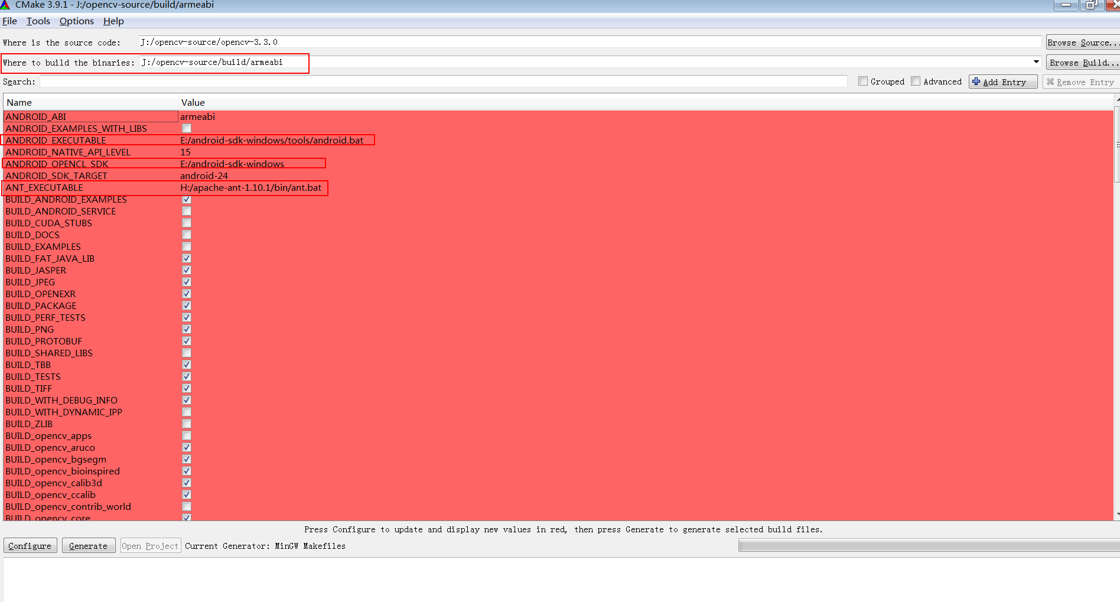The image size is (1120, 602).
Task: Uncheck BUILD_TESTS checkbox
Action: tap(187, 377)
